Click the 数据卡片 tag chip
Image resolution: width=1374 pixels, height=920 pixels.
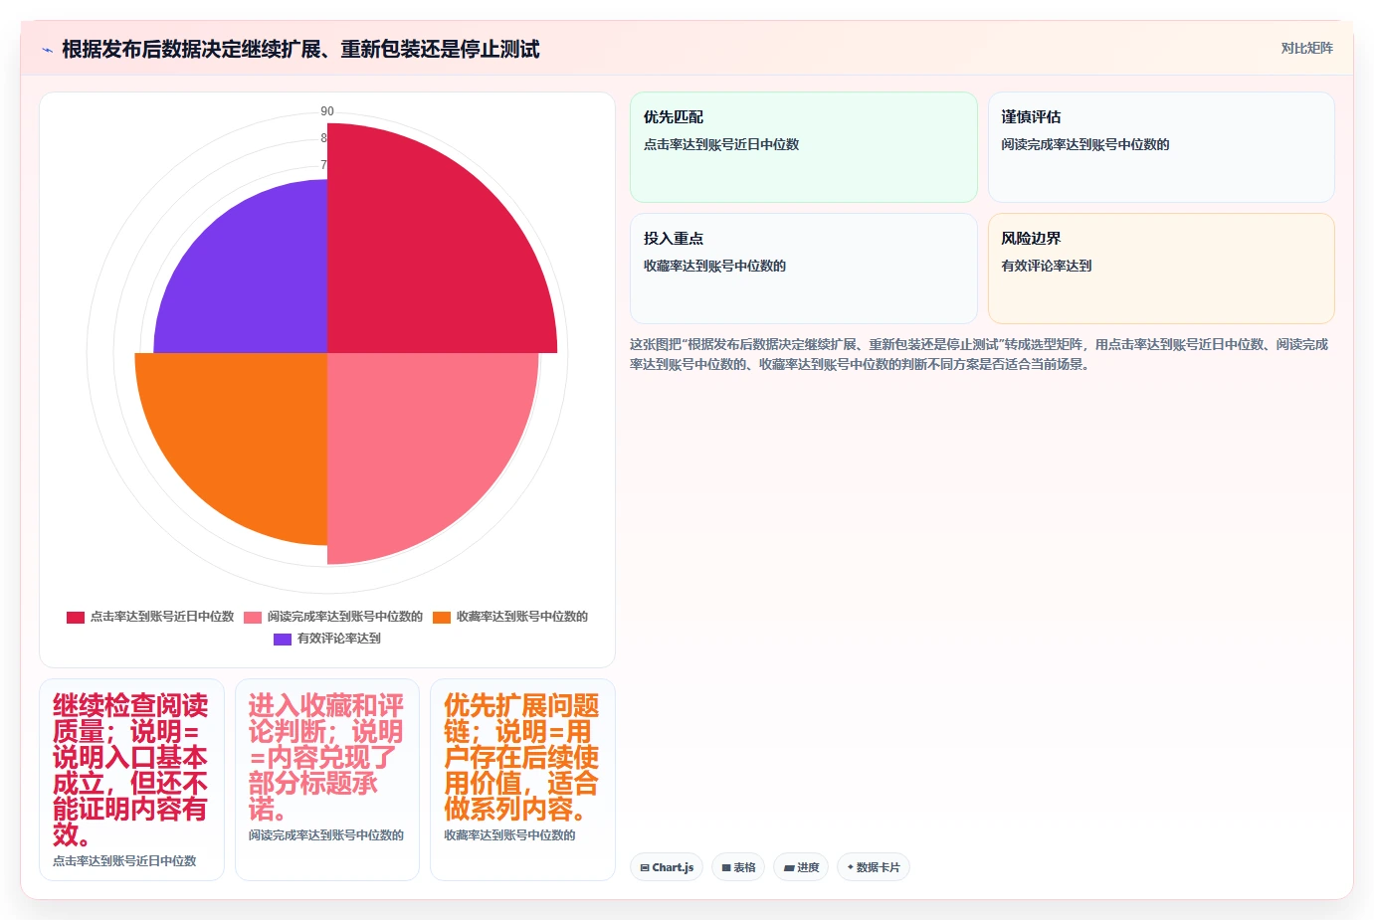874,867
